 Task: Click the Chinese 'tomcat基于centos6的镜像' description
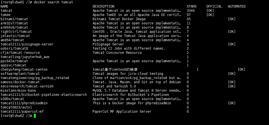coord(115,70)
